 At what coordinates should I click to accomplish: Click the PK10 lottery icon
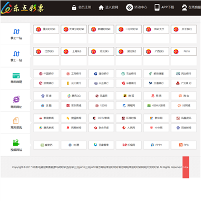176,51
